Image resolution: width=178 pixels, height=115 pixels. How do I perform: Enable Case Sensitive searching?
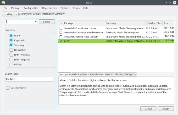pyautogui.click(x=8, y=88)
